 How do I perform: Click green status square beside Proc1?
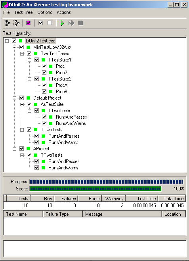tap(51, 66)
